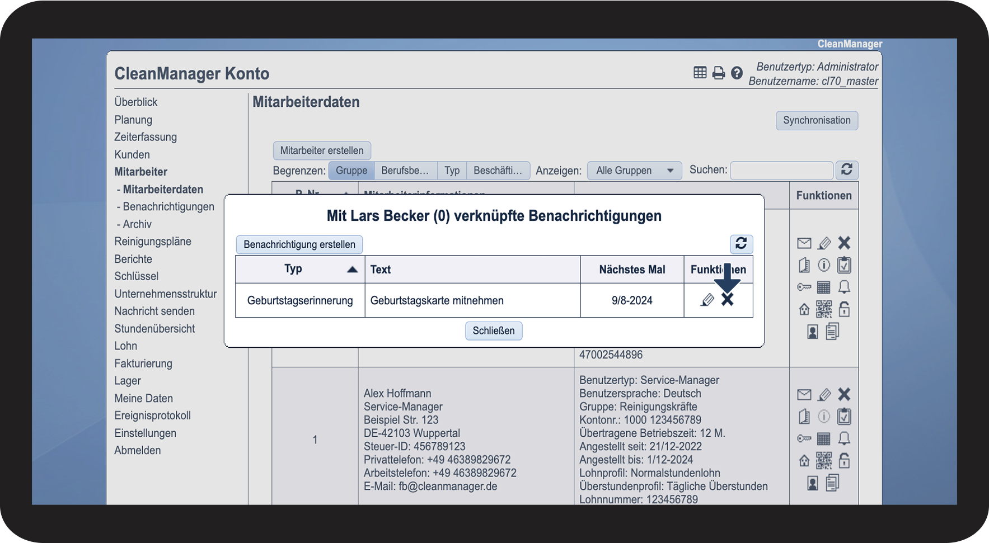The height and width of the screenshot is (543, 989).
Task: Click envelope icon in row above Alex Hoffmann
Action: tap(804, 243)
